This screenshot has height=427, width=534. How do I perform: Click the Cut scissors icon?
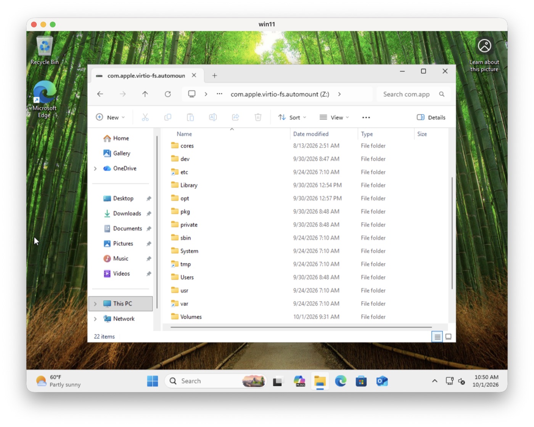pos(145,118)
